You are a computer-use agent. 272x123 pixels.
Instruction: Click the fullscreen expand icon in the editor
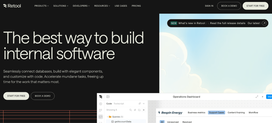coord(257,97)
